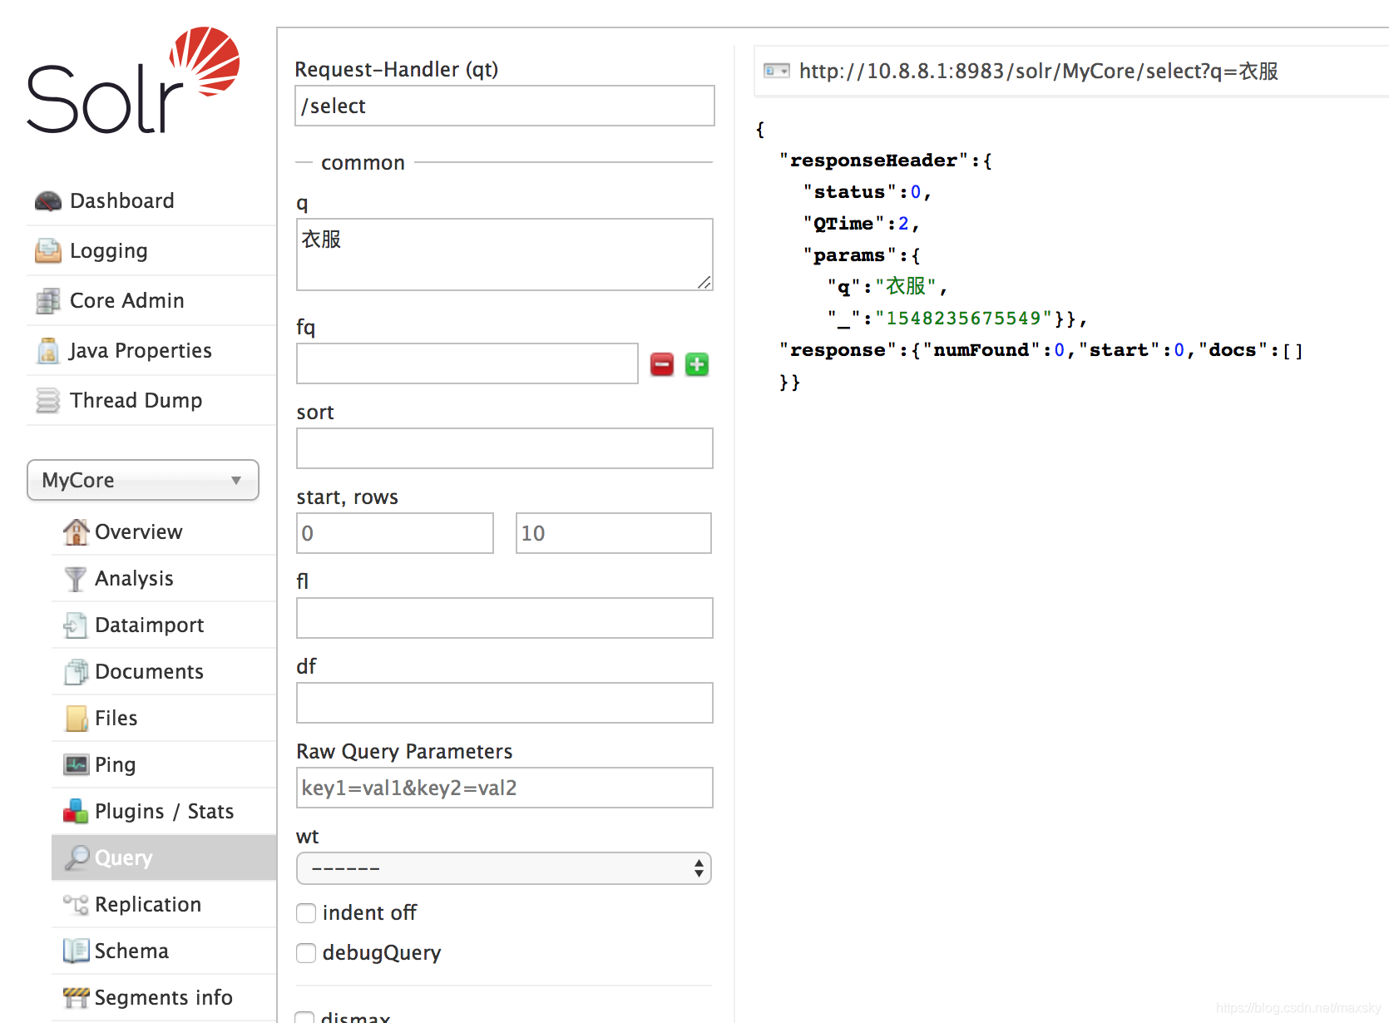
Task: Click the Replication icon
Action: click(76, 905)
